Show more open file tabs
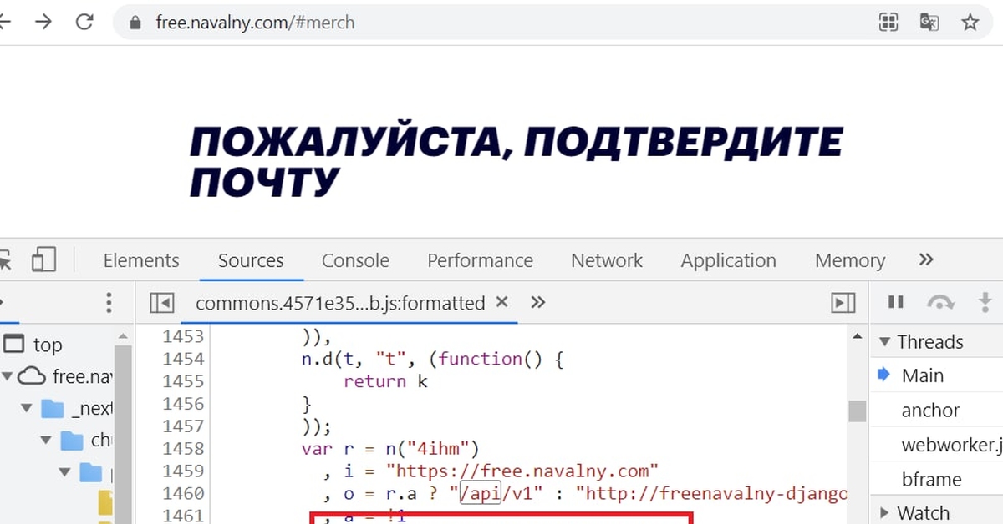This screenshot has width=1003, height=524. (x=538, y=302)
